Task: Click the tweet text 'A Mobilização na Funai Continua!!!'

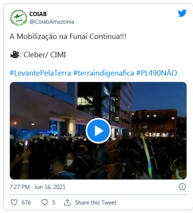Action: tap(68, 36)
